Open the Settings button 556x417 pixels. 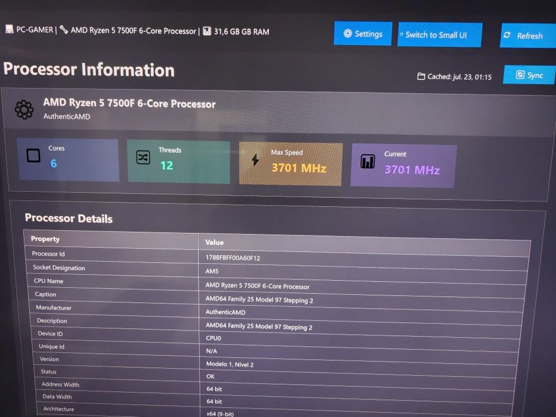363,34
